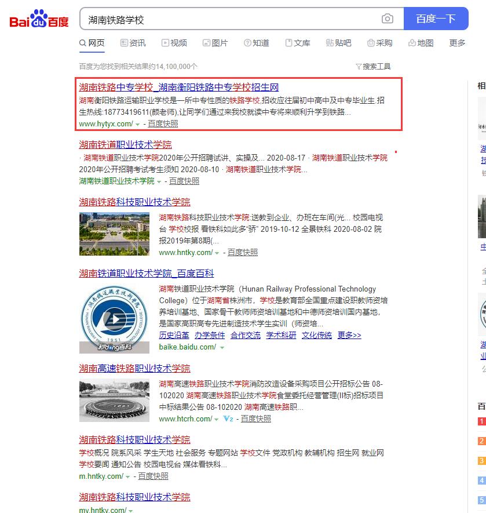486x513 pixels.
Task: Open first 湖南铁道职业技术学院 result title
Action: (x=125, y=144)
